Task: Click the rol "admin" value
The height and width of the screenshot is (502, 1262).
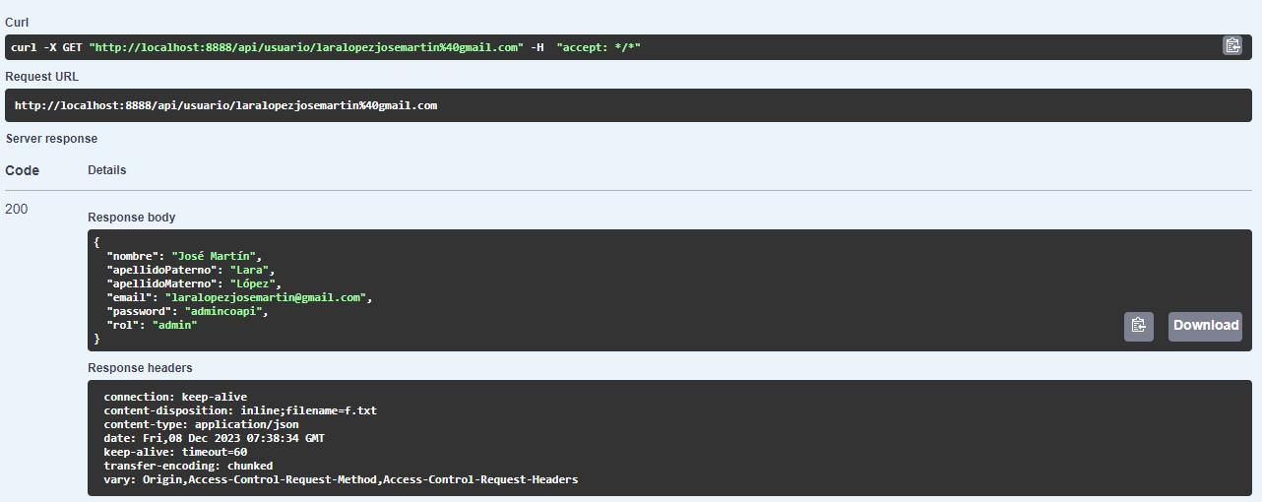Action: (x=174, y=324)
